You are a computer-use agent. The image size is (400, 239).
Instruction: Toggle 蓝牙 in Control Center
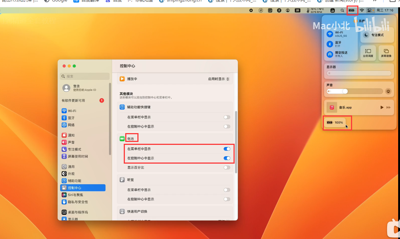pos(330,44)
